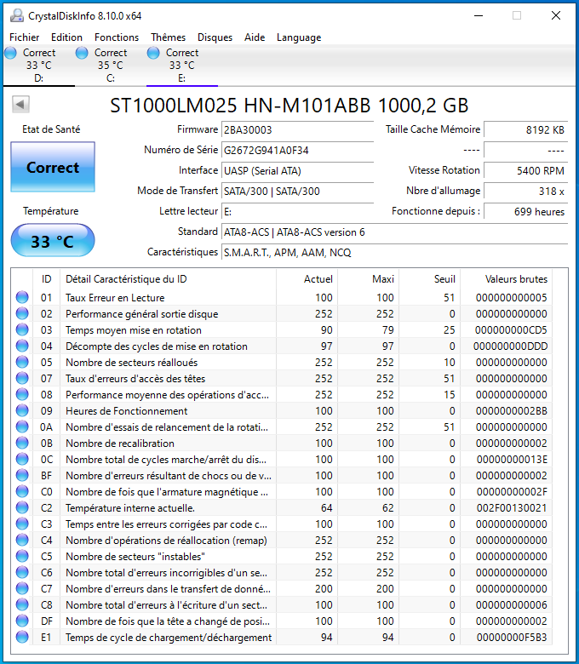Select row Température interne actuelle.

click(x=282, y=507)
